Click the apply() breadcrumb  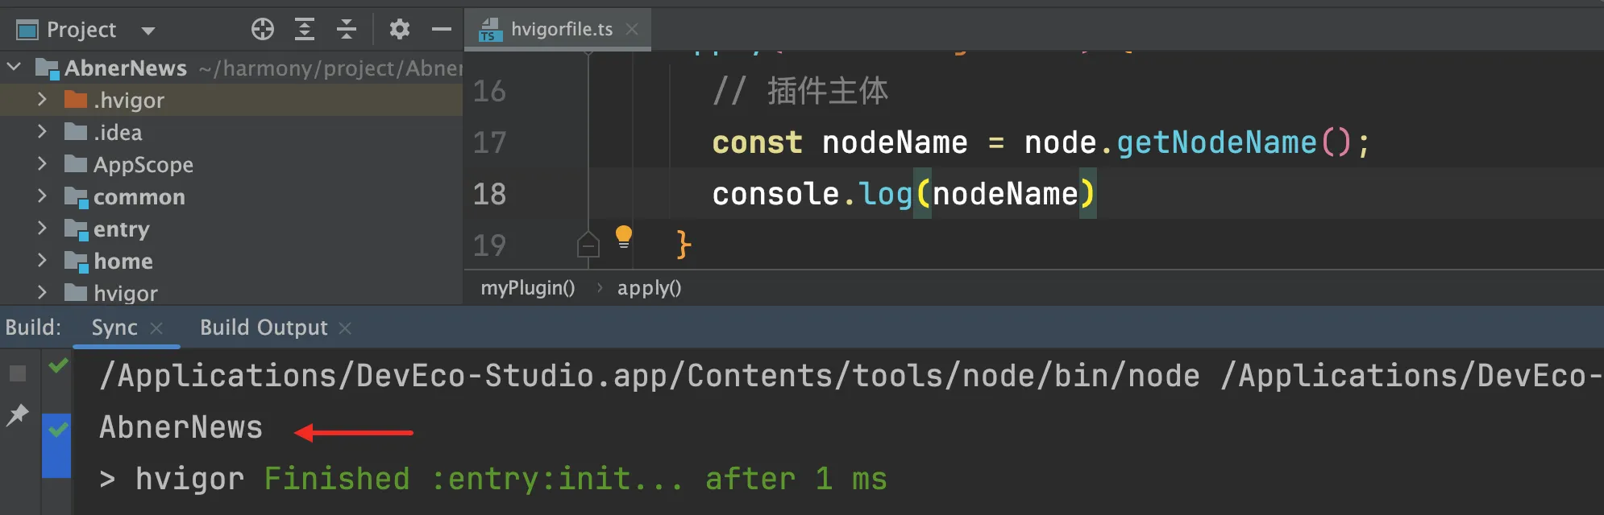tap(649, 288)
